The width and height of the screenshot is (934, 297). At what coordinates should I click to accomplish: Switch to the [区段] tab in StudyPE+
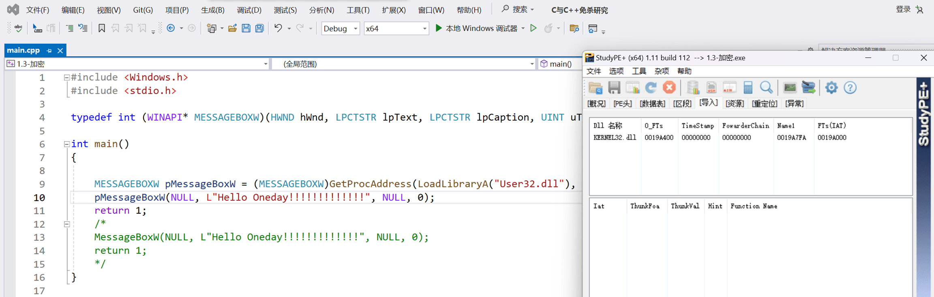(682, 104)
